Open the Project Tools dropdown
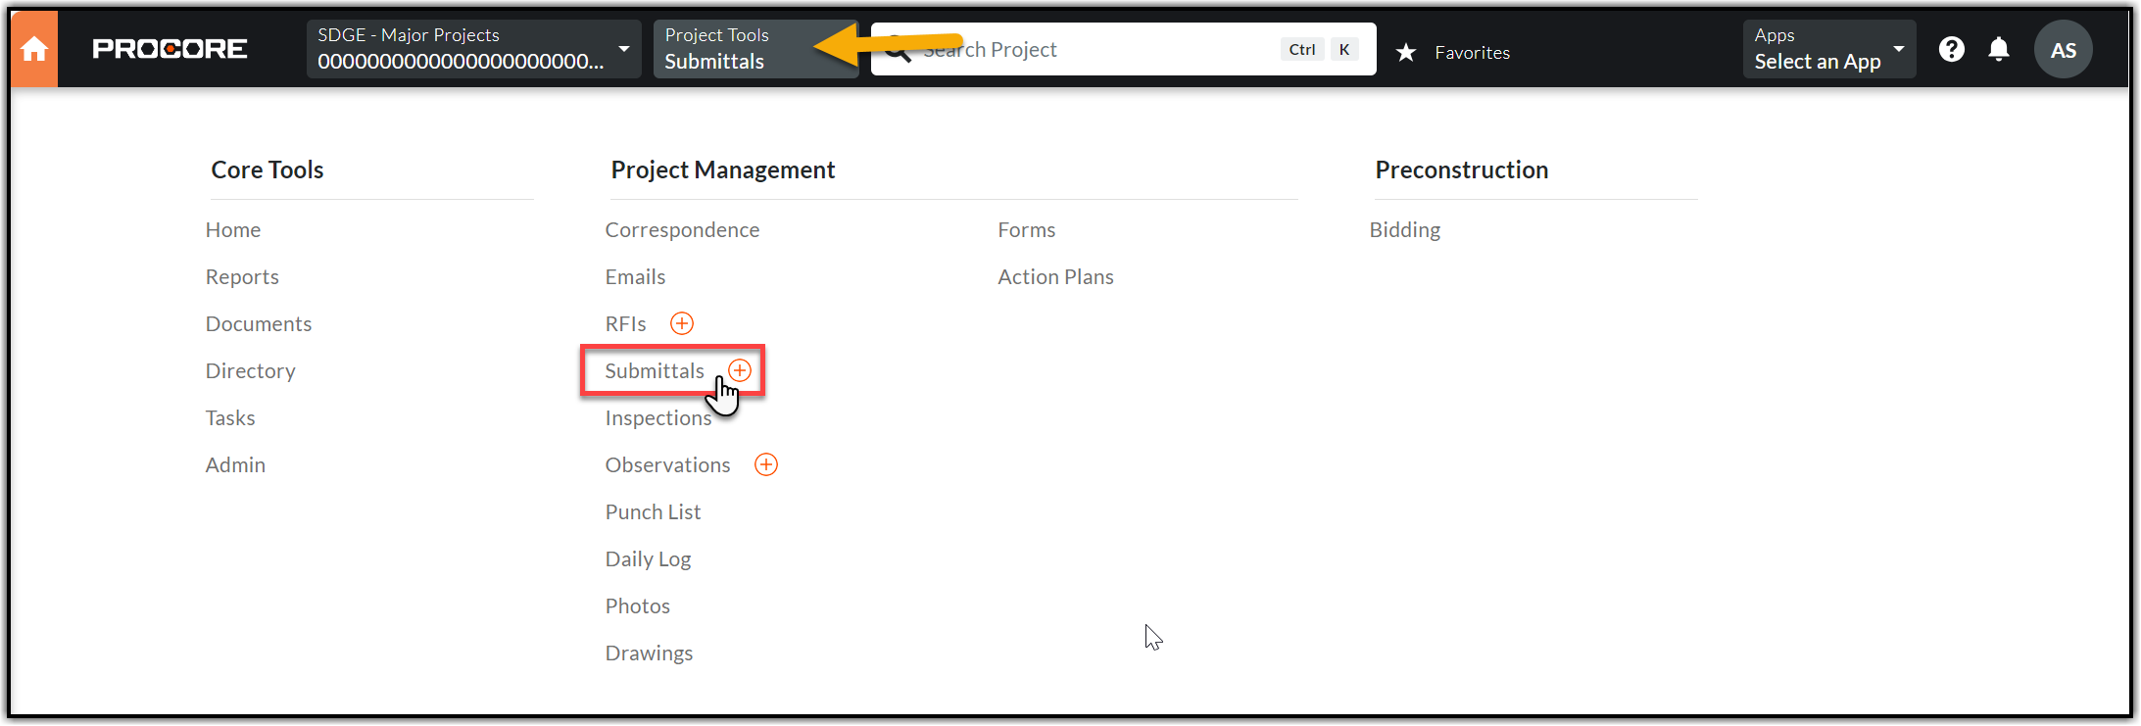 tap(754, 49)
